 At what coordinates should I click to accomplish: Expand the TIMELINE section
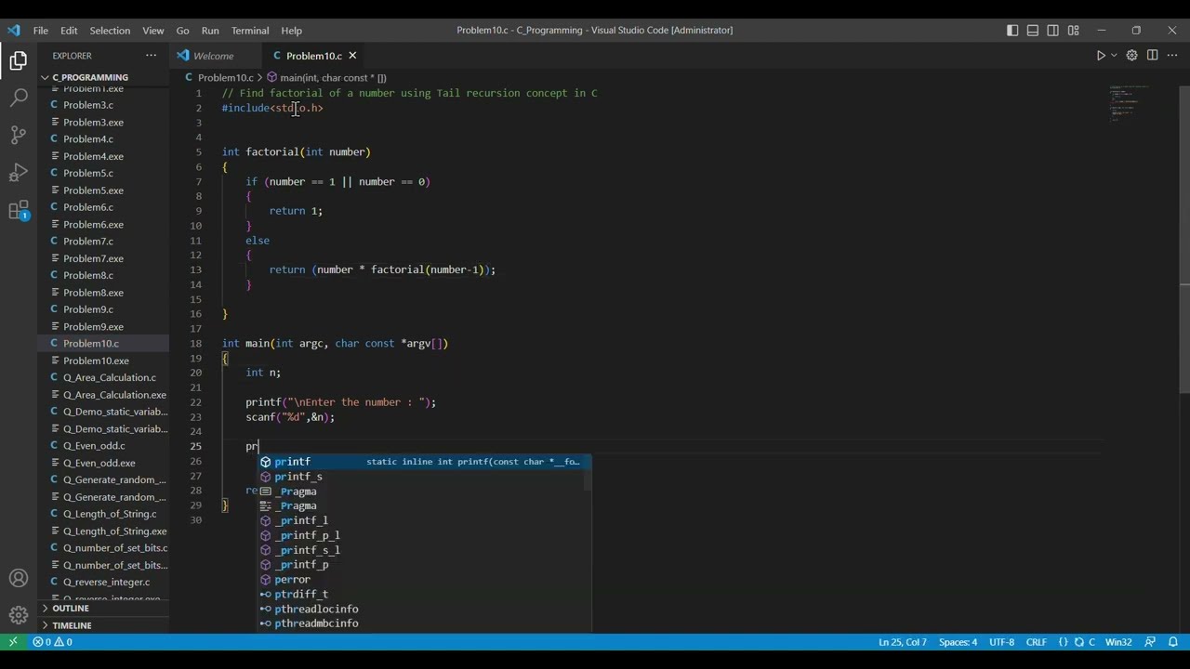point(72,625)
